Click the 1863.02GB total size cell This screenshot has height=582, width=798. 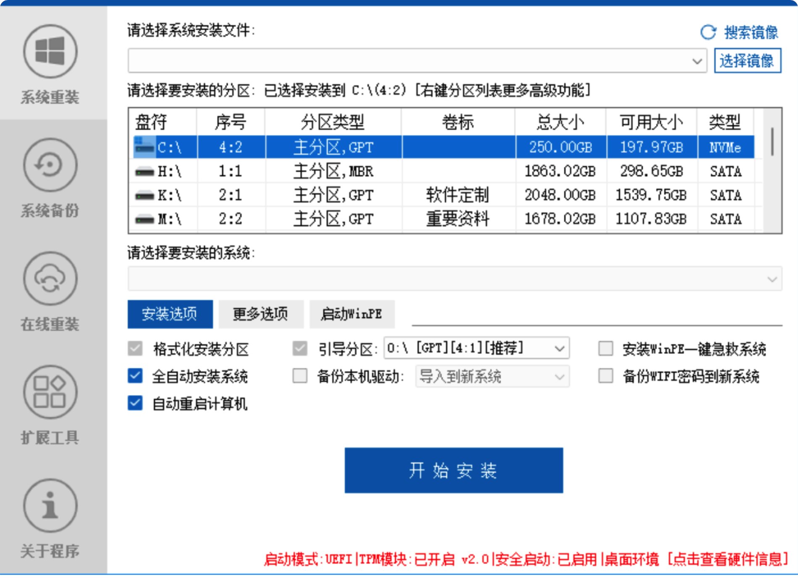point(560,171)
